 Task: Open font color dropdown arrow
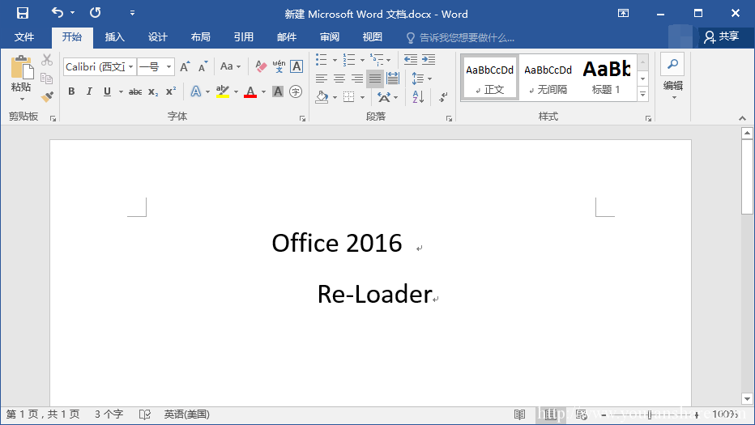click(263, 91)
